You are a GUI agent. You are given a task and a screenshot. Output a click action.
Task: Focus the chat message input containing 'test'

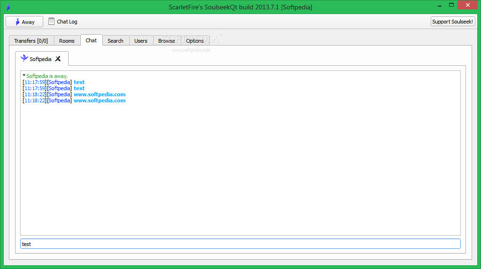pos(240,244)
